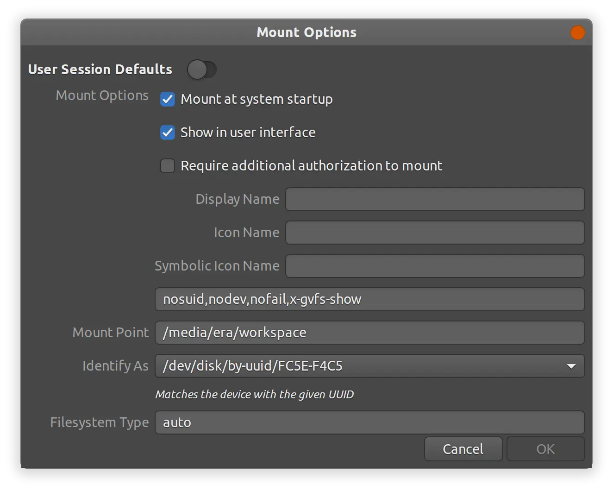Uncheck the Mount at system startup checkbox
Screen dimensions: 613x491
pos(168,99)
